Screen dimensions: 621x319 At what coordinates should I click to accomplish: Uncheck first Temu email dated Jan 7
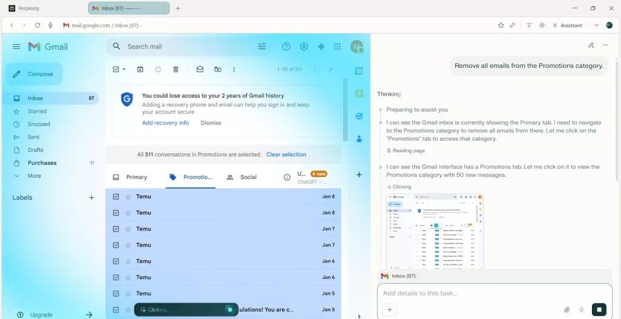pyautogui.click(x=116, y=229)
